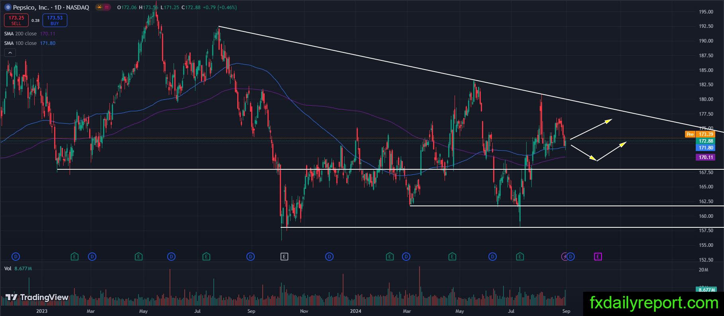Open the earliest dividend D marker before 2023
This screenshot has height=316, width=724.
pyautogui.click(x=16, y=257)
